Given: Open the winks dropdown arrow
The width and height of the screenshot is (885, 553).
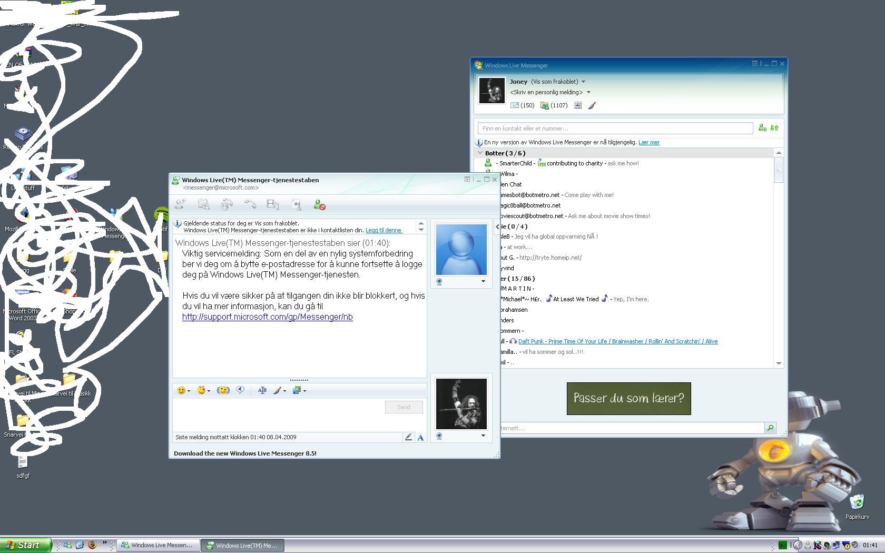Looking at the screenshot, I should tap(209, 391).
